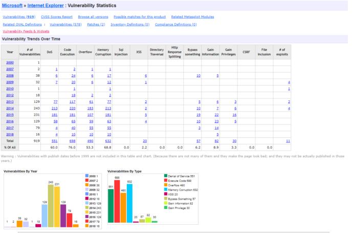The image size is (353, 234).
Task: Open the Total DoS count 551
Action: [54, 141]
